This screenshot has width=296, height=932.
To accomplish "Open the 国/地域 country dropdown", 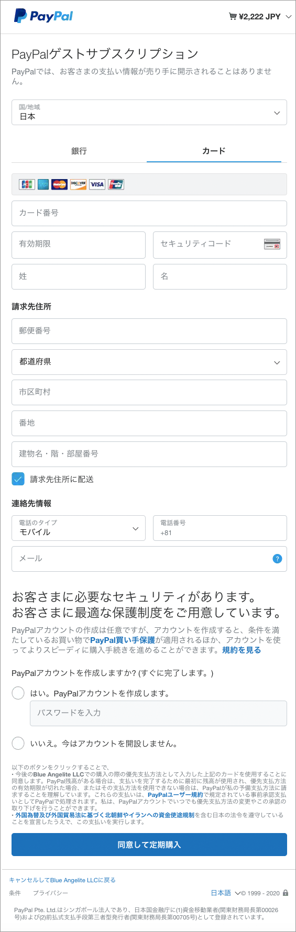I will click(149, 112).
